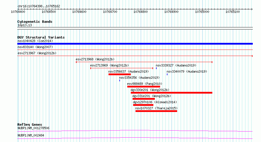Image resolution: width=261 pixels, height=142 pixels.
Task: Select the dgv331e201 (Wong2012b) label
Action: click(x=152, y=96)
